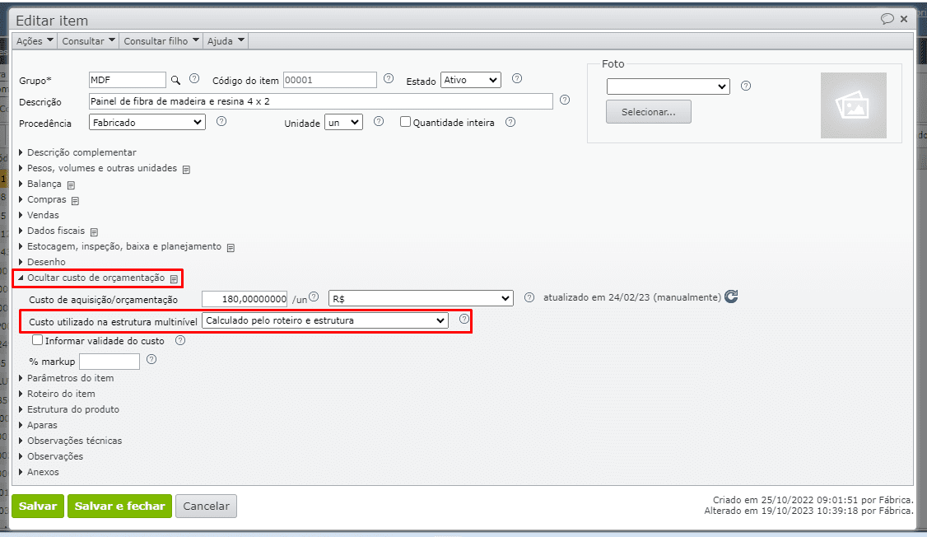Open help icon next to Procedência dropdown
The image size is (927, 537).
(221, 121)
